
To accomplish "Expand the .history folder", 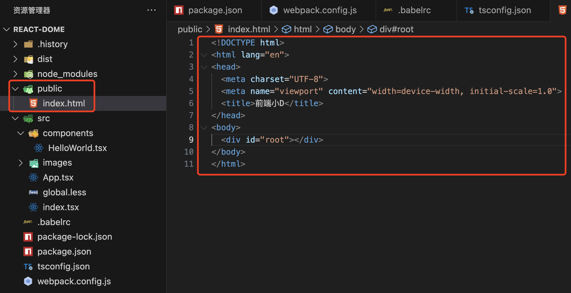I will 15,44.
